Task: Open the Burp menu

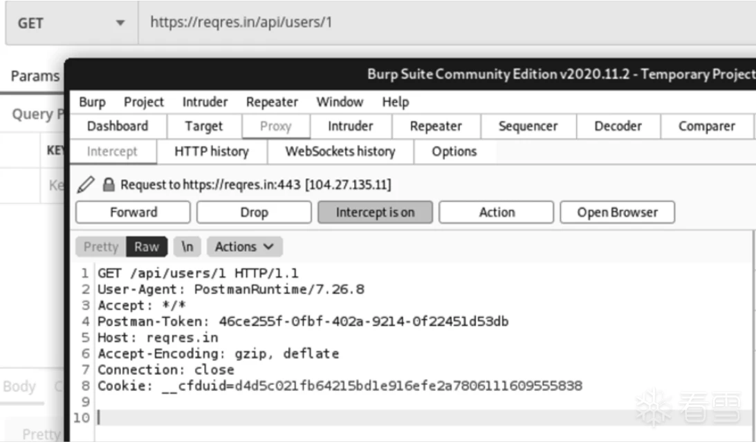Action: (x=92, y=102)
